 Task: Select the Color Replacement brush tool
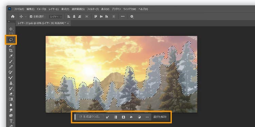(11, 72)
